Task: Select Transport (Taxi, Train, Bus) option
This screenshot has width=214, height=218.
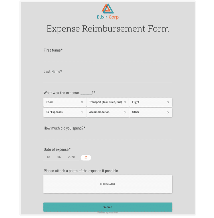Action: point(108,102)
